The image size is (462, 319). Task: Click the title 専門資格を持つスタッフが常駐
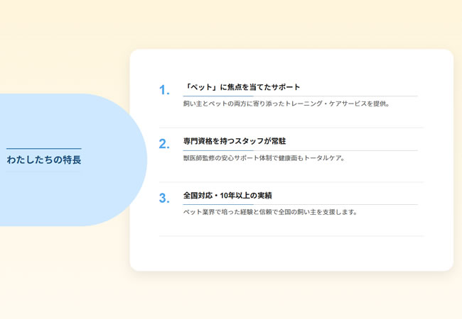pos(235,141)
